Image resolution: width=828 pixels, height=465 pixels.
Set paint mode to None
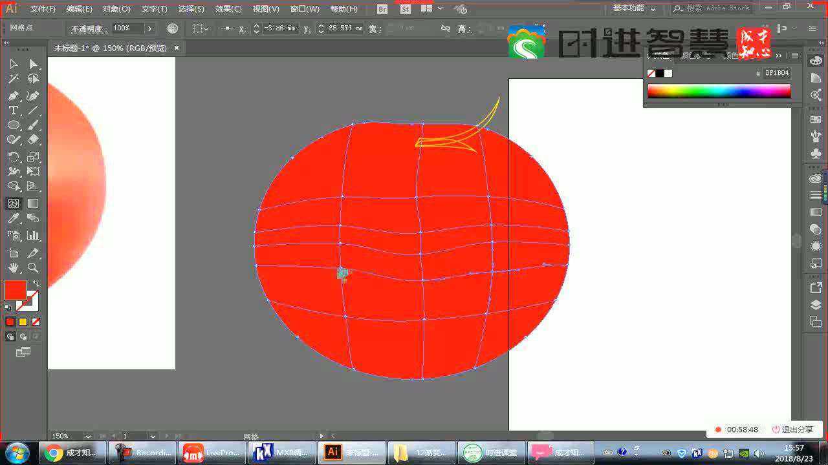[36, 322]
